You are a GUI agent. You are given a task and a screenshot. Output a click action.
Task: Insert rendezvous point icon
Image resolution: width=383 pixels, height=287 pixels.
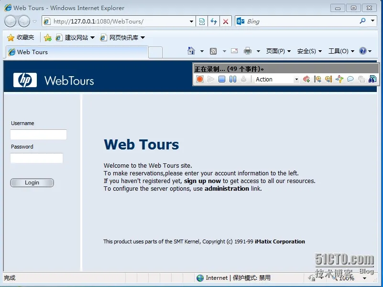[339, 79]
